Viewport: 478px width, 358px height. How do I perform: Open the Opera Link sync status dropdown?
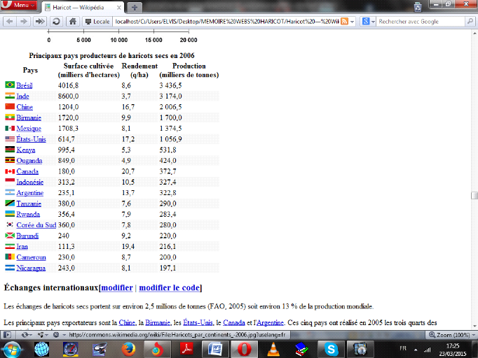pyautogui.click(x=27, y=335)
